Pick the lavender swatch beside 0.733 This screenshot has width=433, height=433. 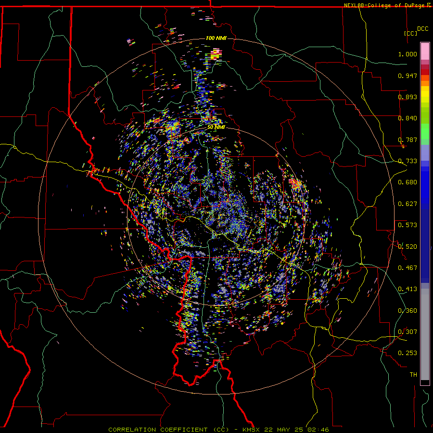[x=425, y=153]
